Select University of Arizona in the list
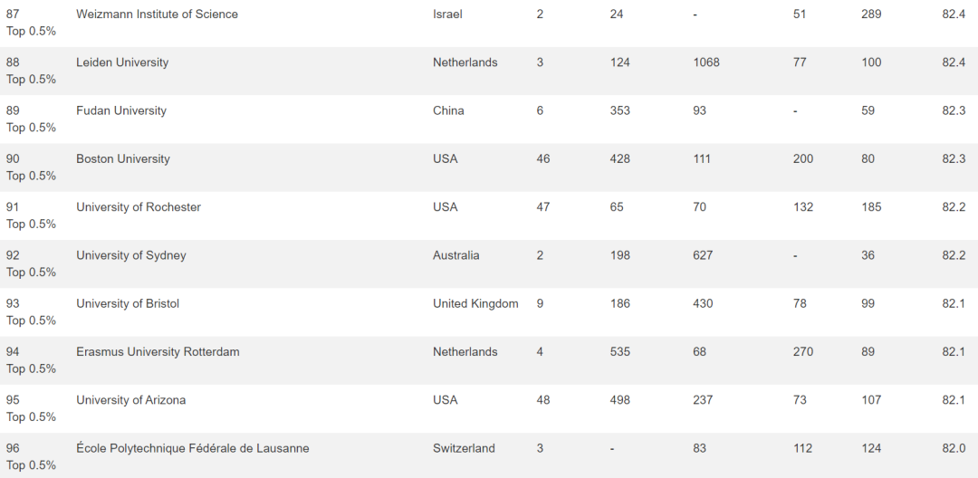The height and width of the screenshot is (478, 978). coord(131,400)
